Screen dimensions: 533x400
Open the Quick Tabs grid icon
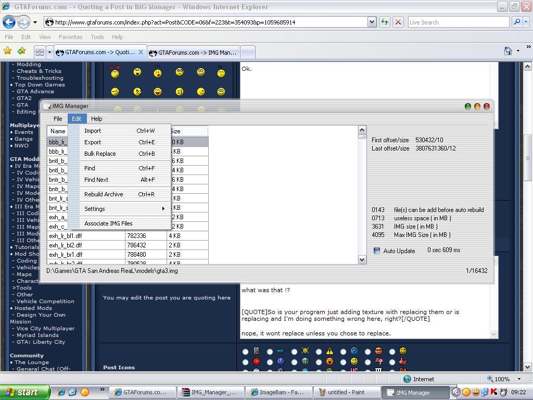click(x=40, y=53)
